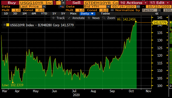Activate the Zoom magnifier tool
This screenshot has width=172, height=98.
pos(109,18)
